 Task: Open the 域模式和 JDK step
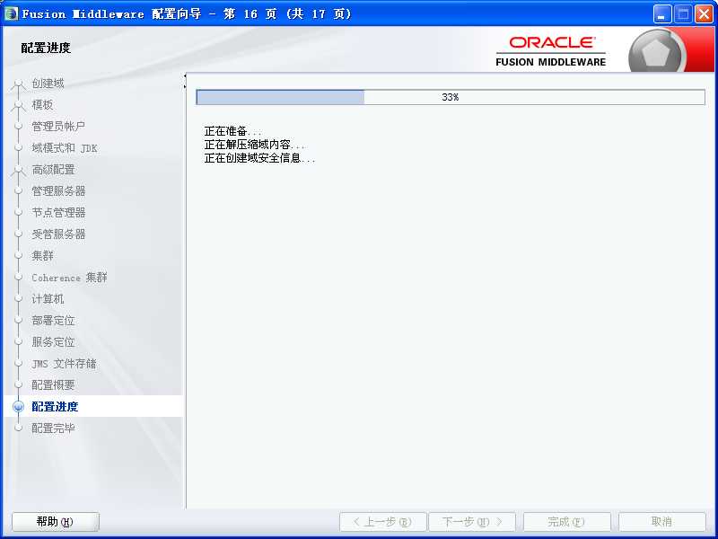click(x=64, y=148)
